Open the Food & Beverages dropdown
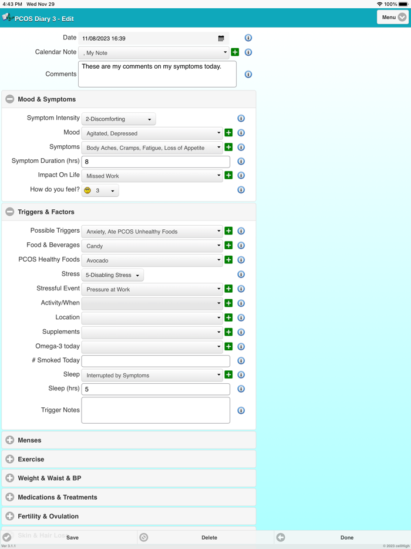This screenshot has height=549, width=411. 152,246
